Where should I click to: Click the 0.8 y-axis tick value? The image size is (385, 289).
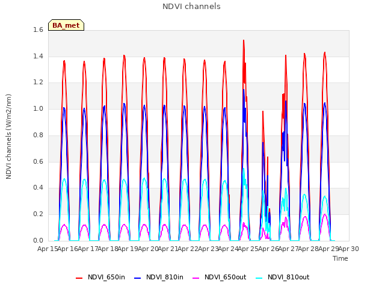pyautogui.click(x=38, y=135)
